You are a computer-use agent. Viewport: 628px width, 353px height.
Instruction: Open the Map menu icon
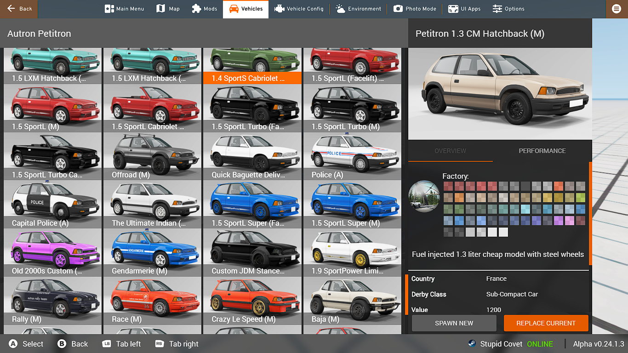(160, 9)
